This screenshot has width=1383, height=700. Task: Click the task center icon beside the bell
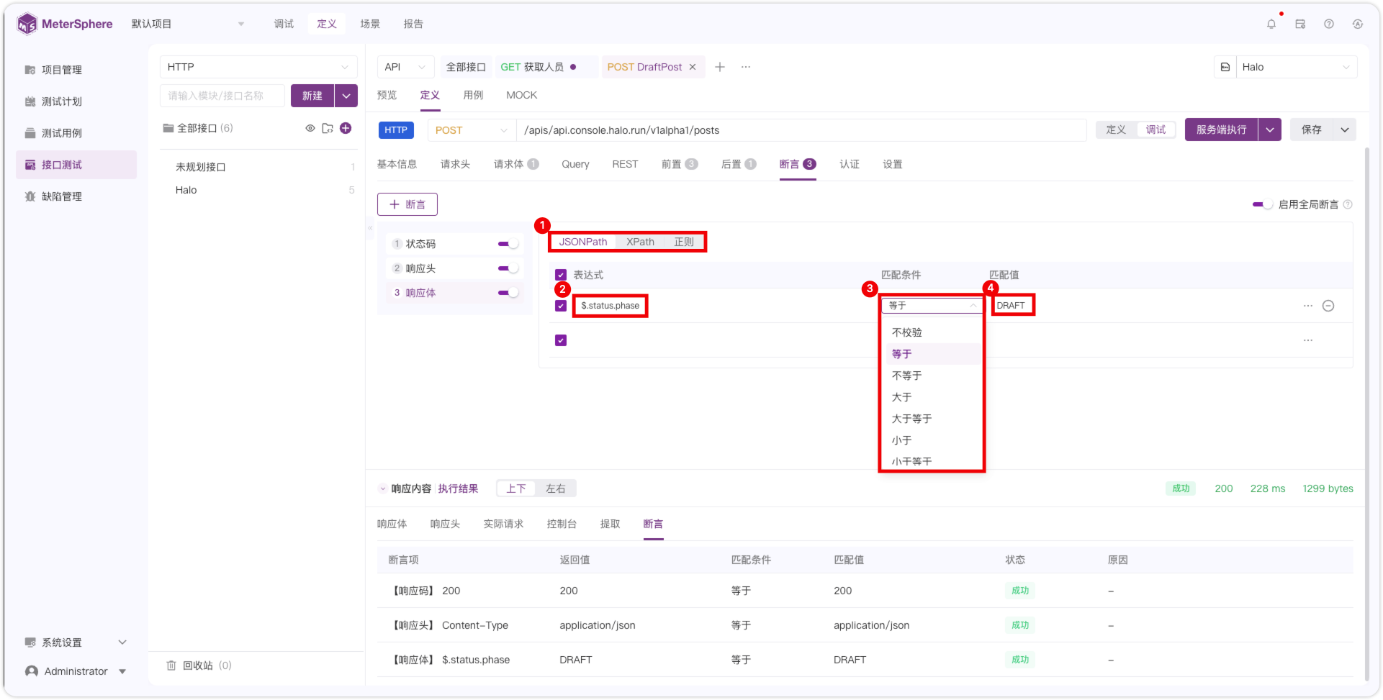tap(1300, 24)
